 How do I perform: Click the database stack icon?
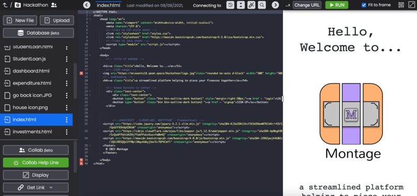tap(21, 33)
